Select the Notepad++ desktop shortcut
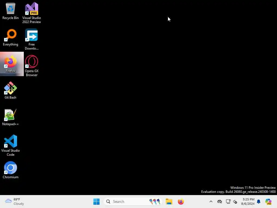This screenshot has width=277, height=208. coord(11,117)
